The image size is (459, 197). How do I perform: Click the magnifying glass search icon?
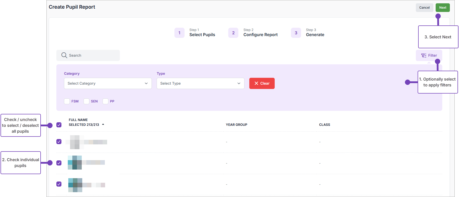tap(64, 55)
